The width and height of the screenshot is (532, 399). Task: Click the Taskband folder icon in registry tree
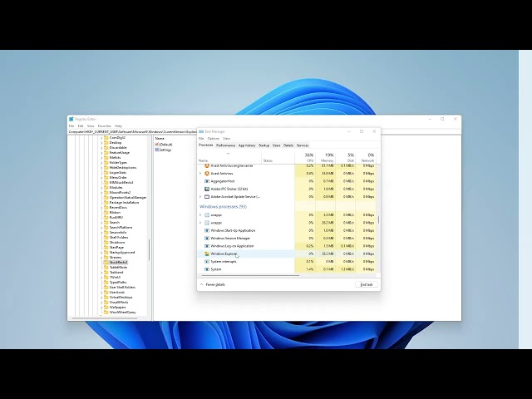click(106, 272)
